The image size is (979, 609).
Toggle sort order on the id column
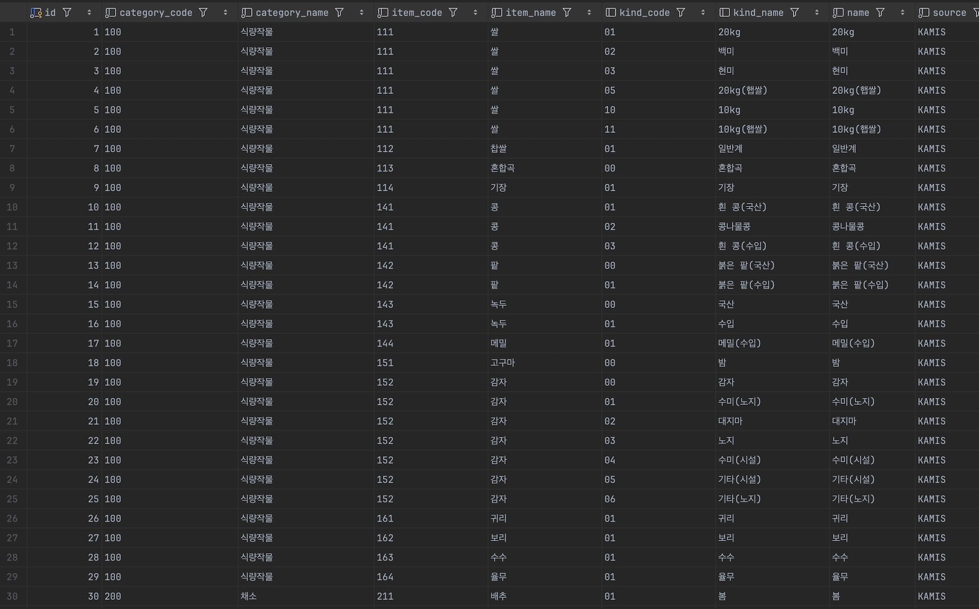89,13
